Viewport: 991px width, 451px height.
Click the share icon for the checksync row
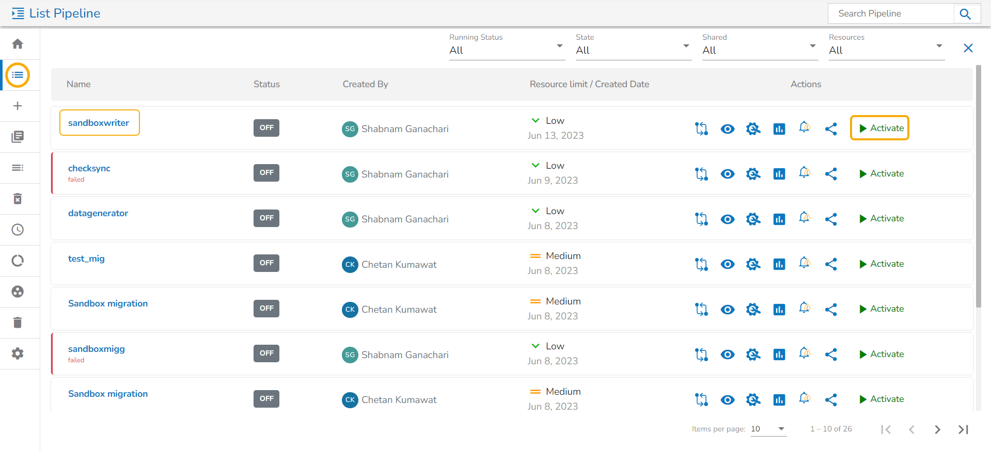pos(830,174)
